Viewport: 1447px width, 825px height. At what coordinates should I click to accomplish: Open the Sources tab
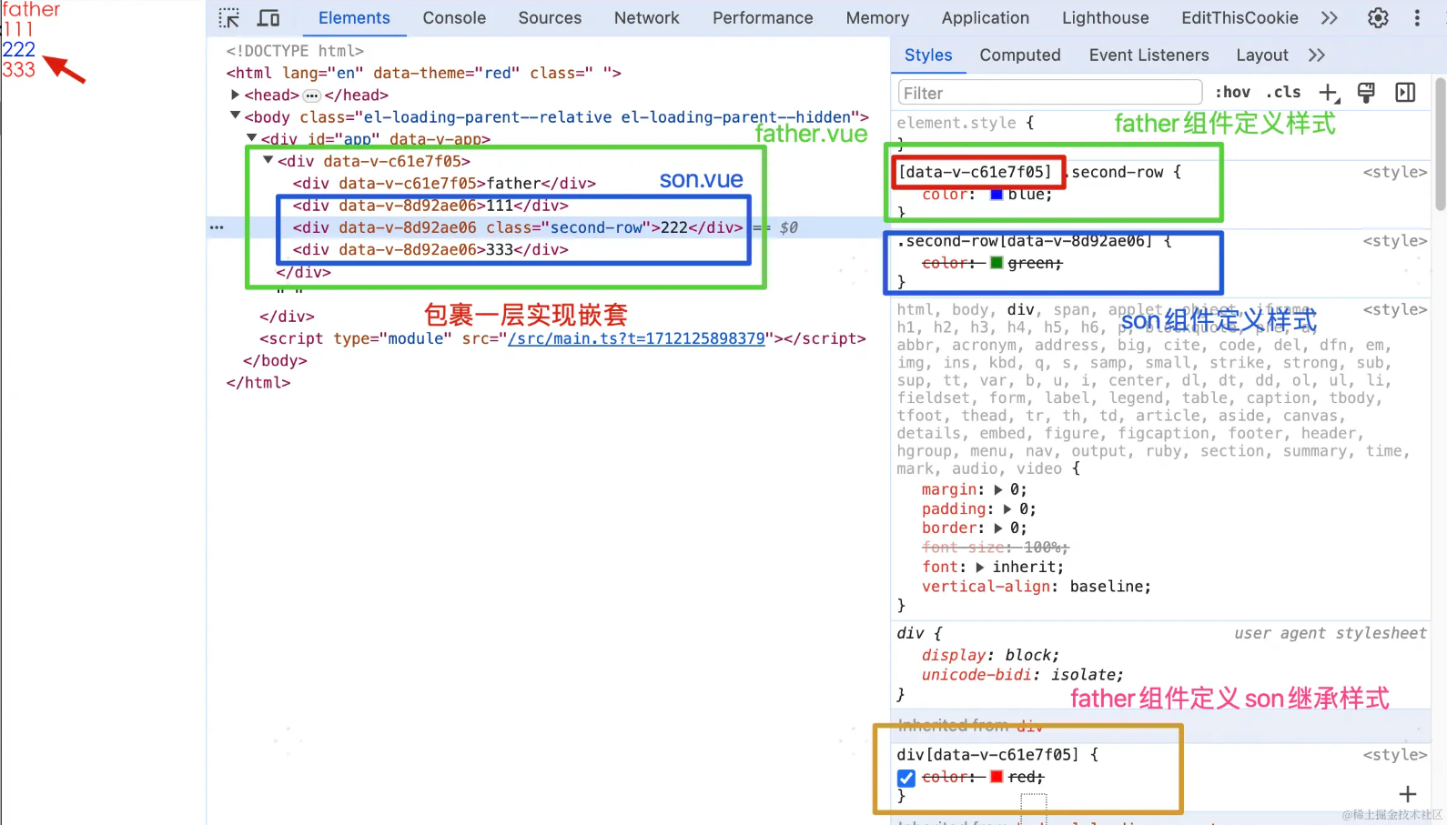click(550, 18)
